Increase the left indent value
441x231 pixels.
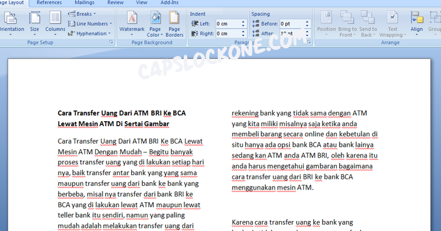pos(243,22)
